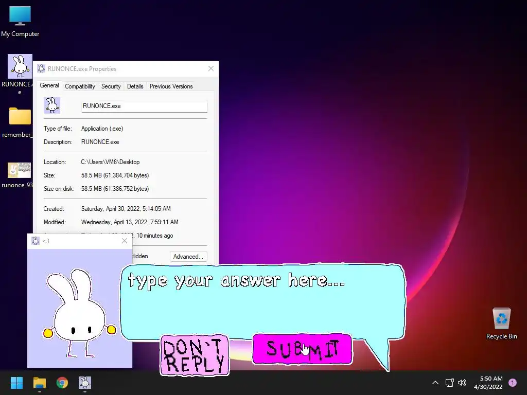Click the Created date Saturday, April 30
Screen dimensions: 527x395
tap(126, 209)
